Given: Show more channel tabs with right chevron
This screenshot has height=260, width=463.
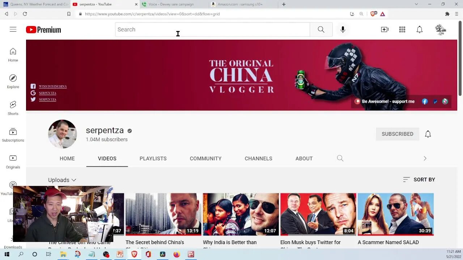Looking at the screenshot, I should [425, 158].
